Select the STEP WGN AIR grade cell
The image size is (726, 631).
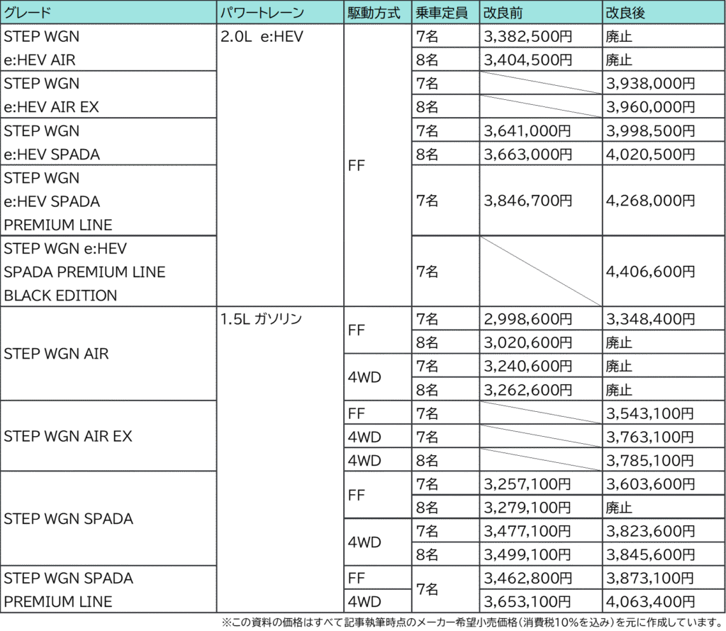(x=108, y=354)
